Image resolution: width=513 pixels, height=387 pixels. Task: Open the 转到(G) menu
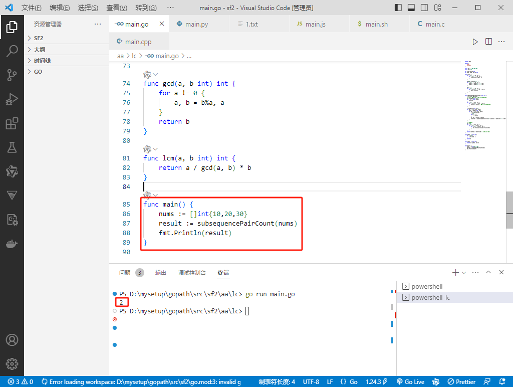[146, 8]
